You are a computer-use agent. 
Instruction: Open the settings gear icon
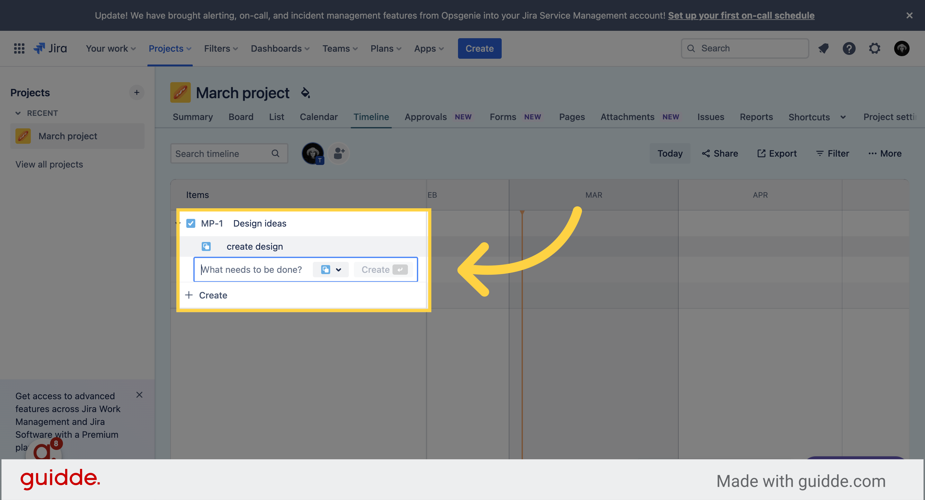click(x=875, y=48)
